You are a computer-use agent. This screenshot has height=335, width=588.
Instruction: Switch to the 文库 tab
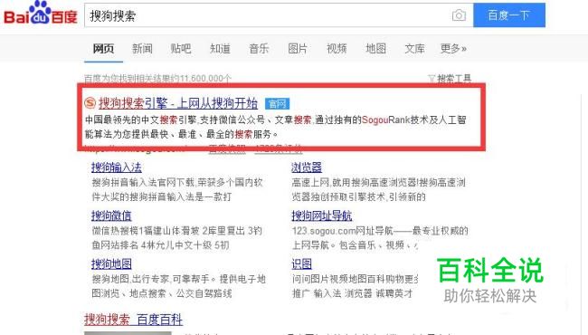click(414, 48)
